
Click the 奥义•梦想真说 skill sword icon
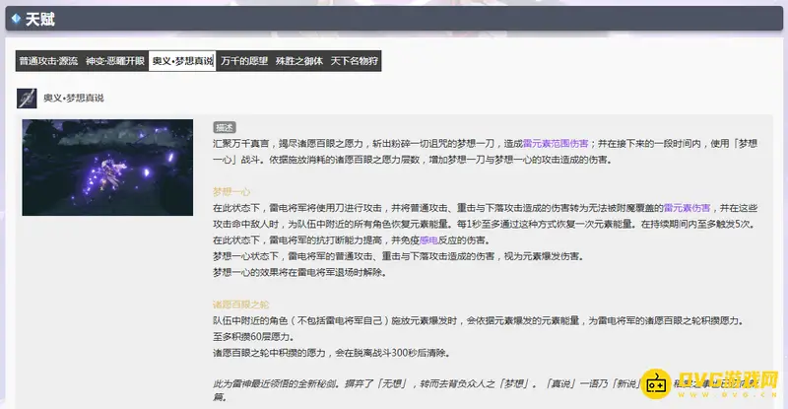click(28, 99)
